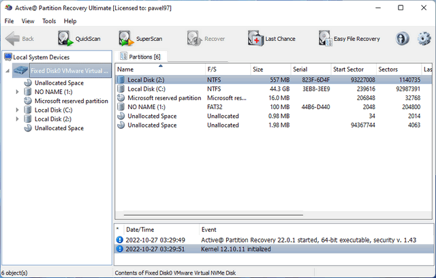Viewport: 436px width, 278px height.
Task: Expand Local Disk (2:) tree node
Action: 18,119
